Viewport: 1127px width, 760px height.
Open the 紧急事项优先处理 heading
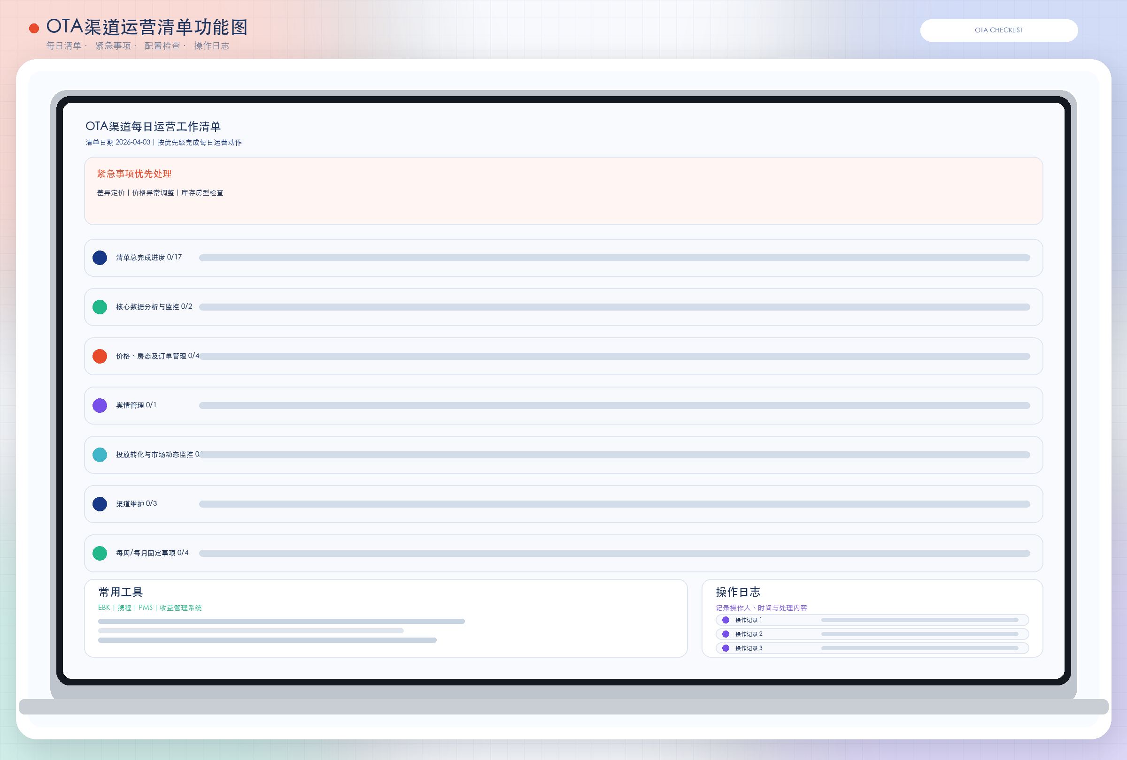134,174
